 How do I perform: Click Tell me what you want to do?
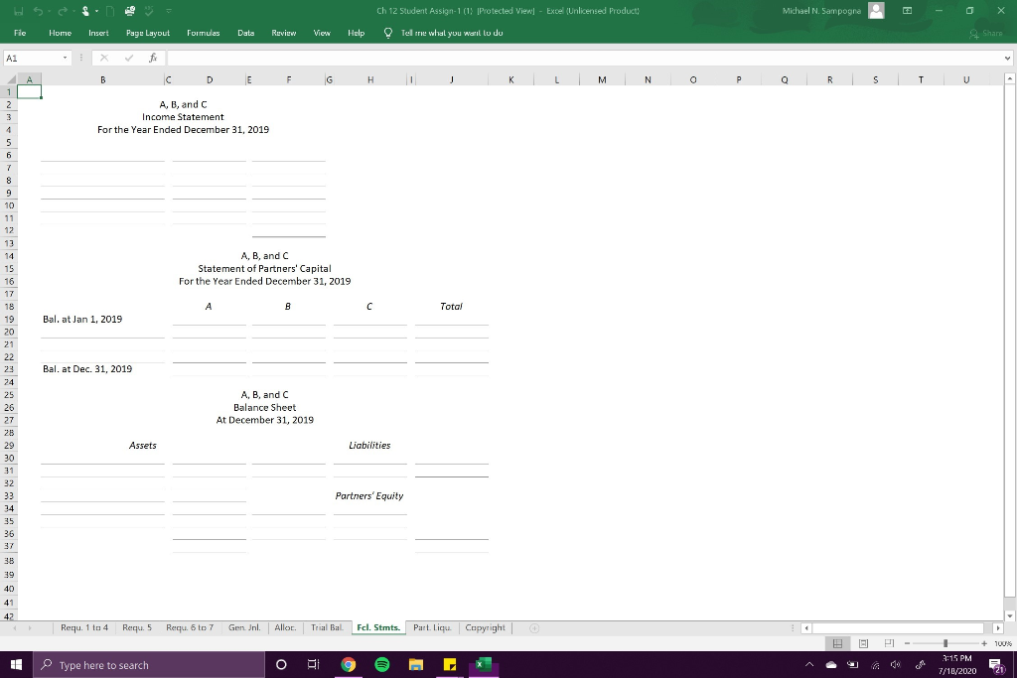point(452,33)
